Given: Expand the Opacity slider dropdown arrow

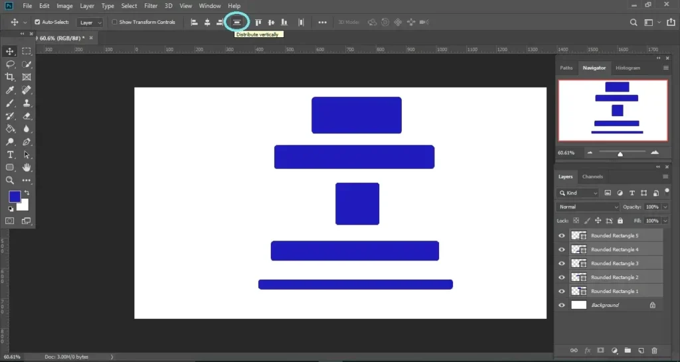Looking at the screenshot, I should (x=665, y=207).
